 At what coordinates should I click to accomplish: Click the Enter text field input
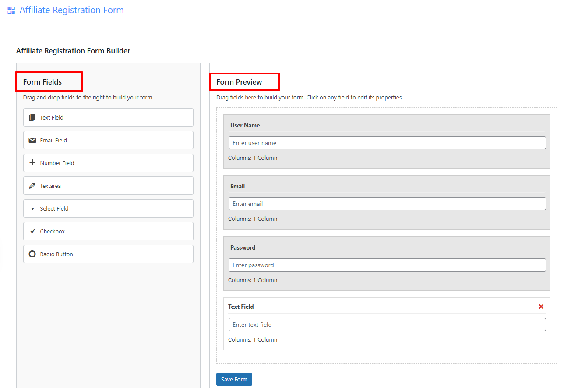click(387, 325)
